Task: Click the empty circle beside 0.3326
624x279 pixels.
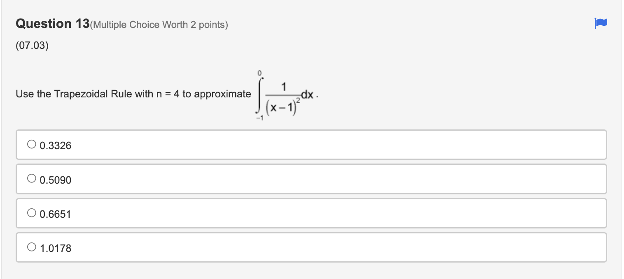Action: (31, 143)
